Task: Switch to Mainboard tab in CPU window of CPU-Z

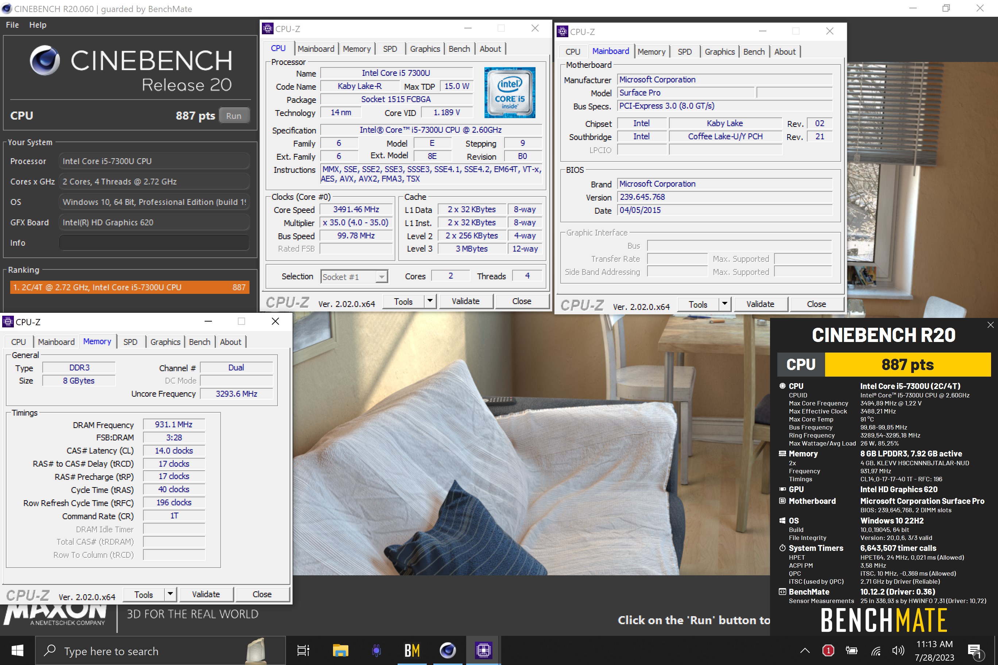Action: (316, 49)
